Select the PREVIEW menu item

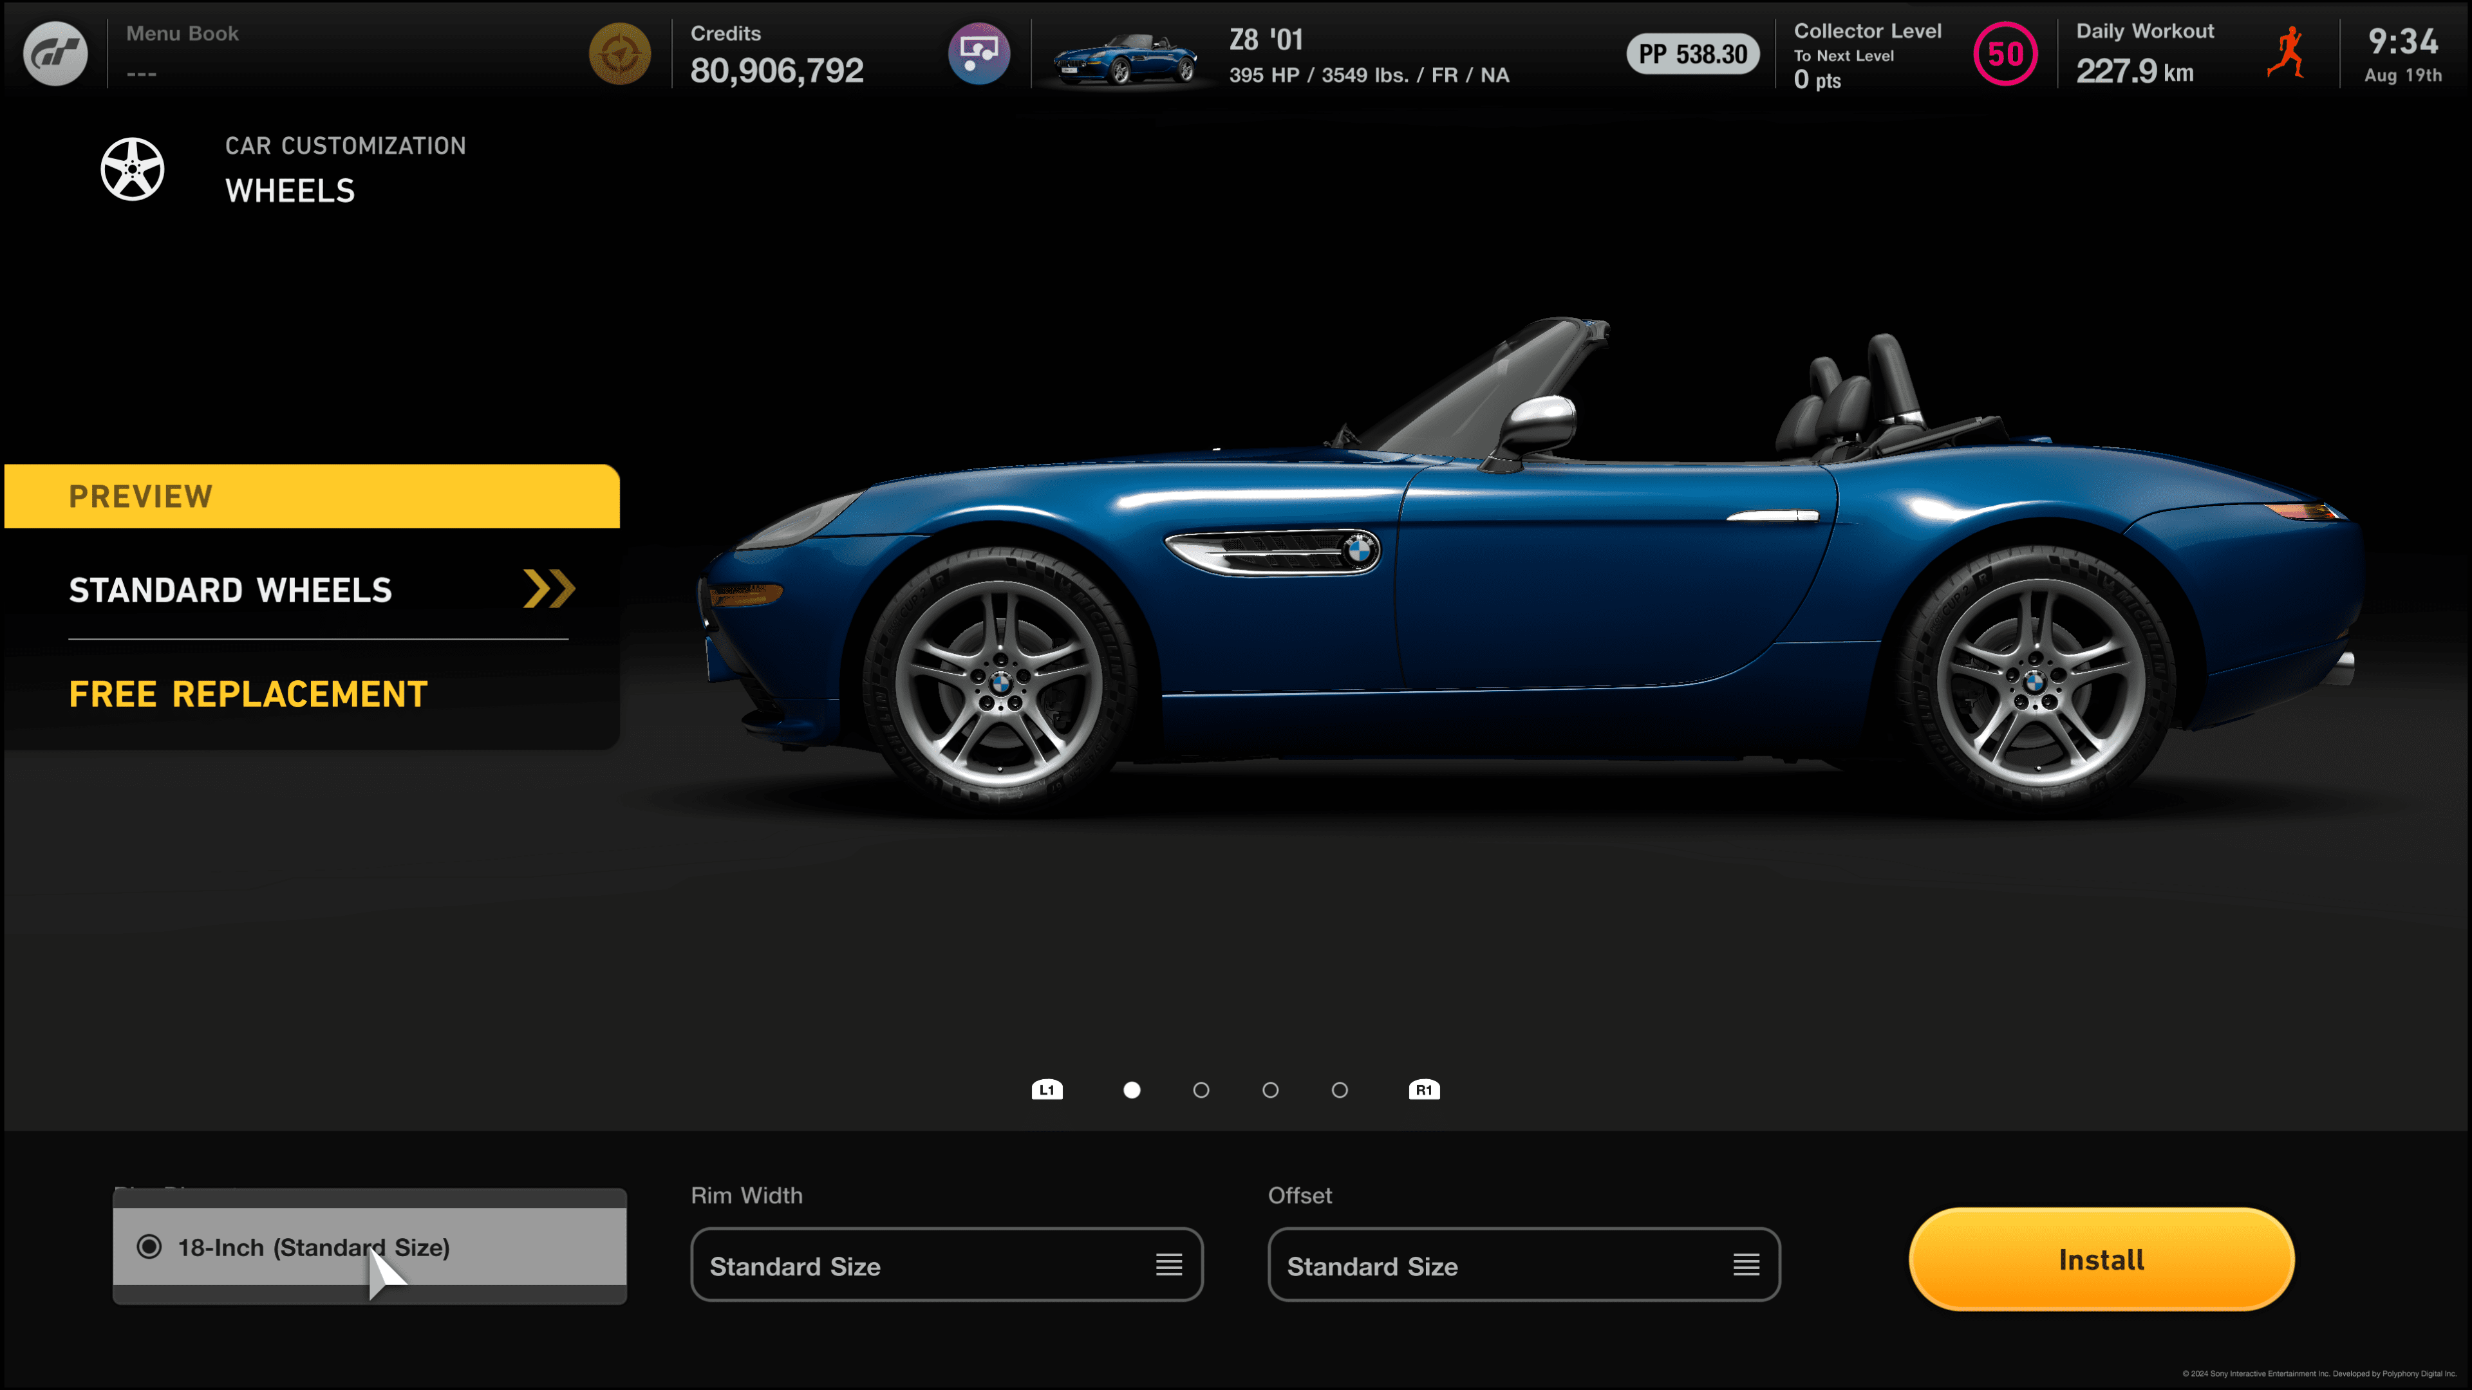coord(312,496)
